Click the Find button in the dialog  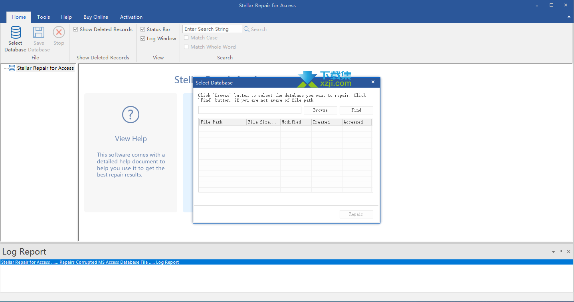pos(356,110)
